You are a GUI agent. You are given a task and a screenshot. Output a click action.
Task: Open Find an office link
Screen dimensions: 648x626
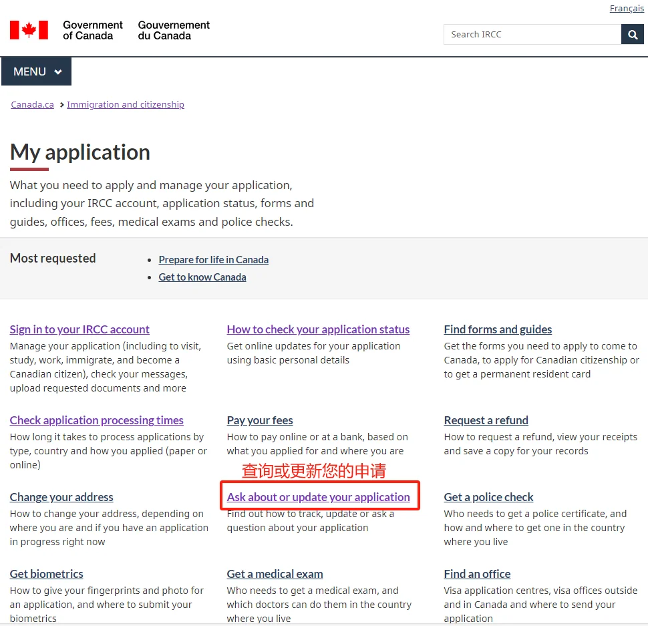coord(477,573)
